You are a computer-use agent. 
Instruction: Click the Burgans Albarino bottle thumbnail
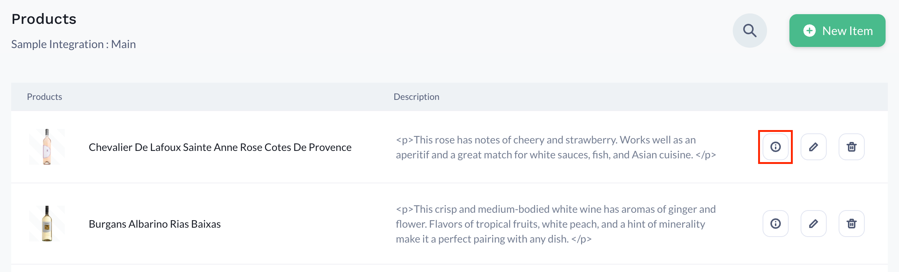pos(47,224)
